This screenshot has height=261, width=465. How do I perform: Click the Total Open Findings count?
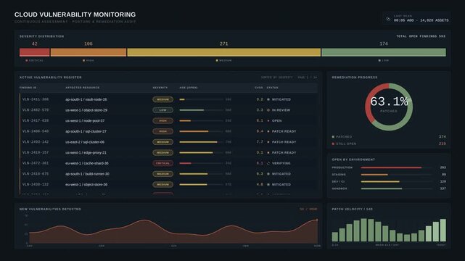pos(421,36)
